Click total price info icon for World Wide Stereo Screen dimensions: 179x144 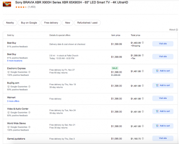(x=143, y=126)
